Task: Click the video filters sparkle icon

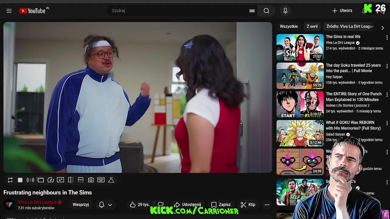Action: point(61,180)
